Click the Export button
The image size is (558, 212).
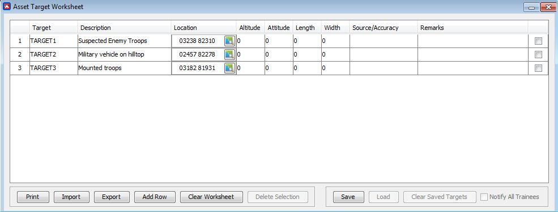coord(112,197)
